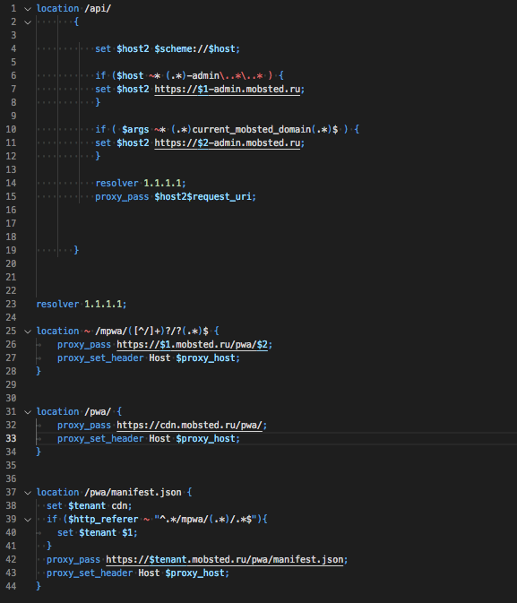The image size is (517, 603).
Task: Click the closing brace on line 19
Action: (76, 250)
